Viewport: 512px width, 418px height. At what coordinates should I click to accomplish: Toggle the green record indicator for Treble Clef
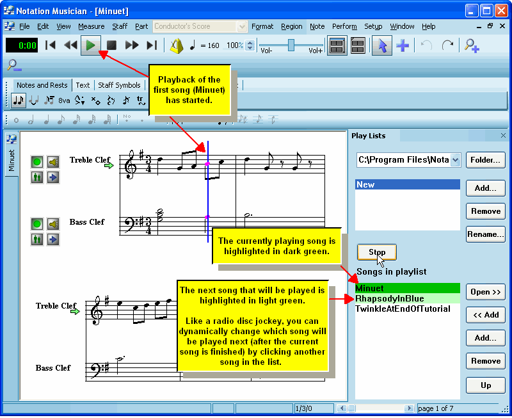(x=36, y=162)
